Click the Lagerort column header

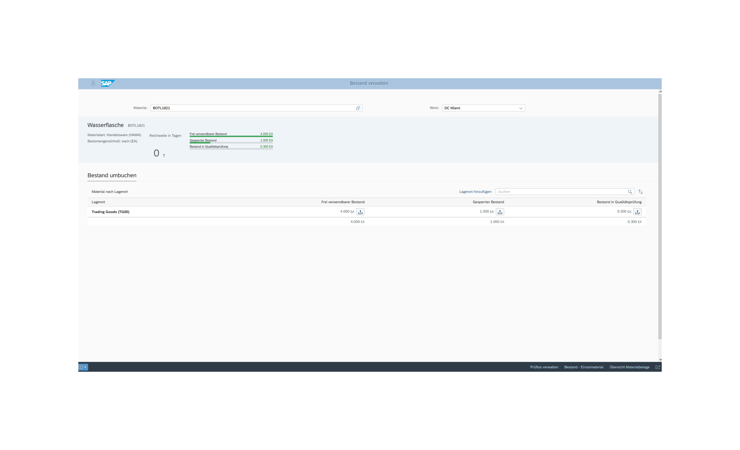[98, 202]
